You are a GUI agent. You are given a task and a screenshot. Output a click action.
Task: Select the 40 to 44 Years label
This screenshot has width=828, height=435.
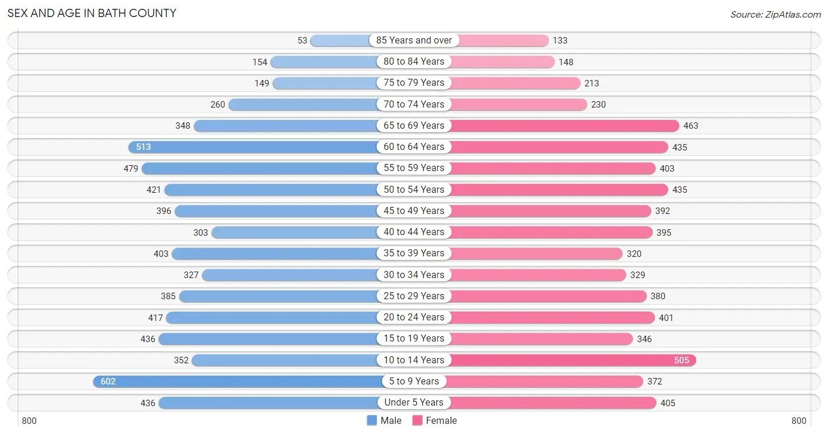(414, 232)
